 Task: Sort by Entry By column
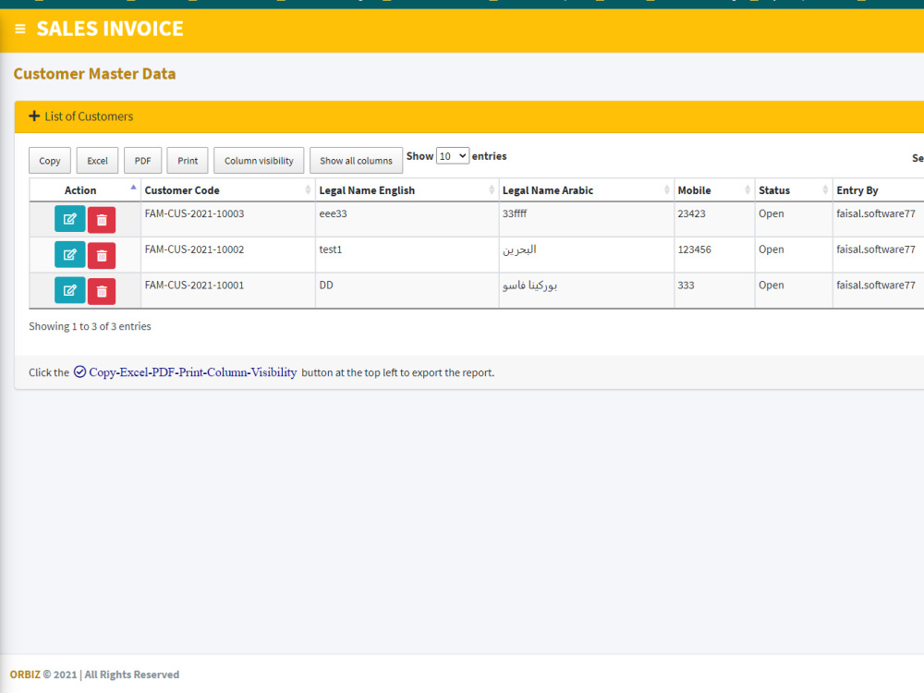[878, 190]
